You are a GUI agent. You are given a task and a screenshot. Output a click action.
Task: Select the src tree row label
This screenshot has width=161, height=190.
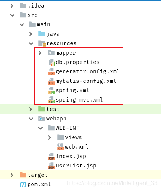coord(32,15)
